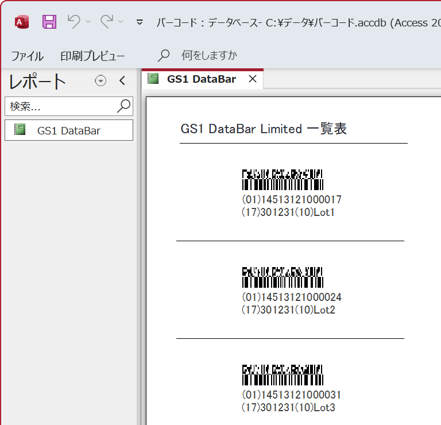The width and height of the screenshot is (441, 425).
Task: Redo the last undone action
Action: 107,22
